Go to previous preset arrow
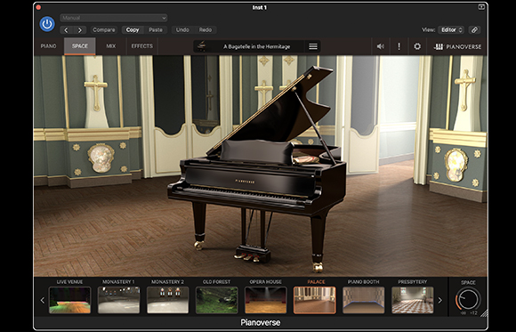 66,30
